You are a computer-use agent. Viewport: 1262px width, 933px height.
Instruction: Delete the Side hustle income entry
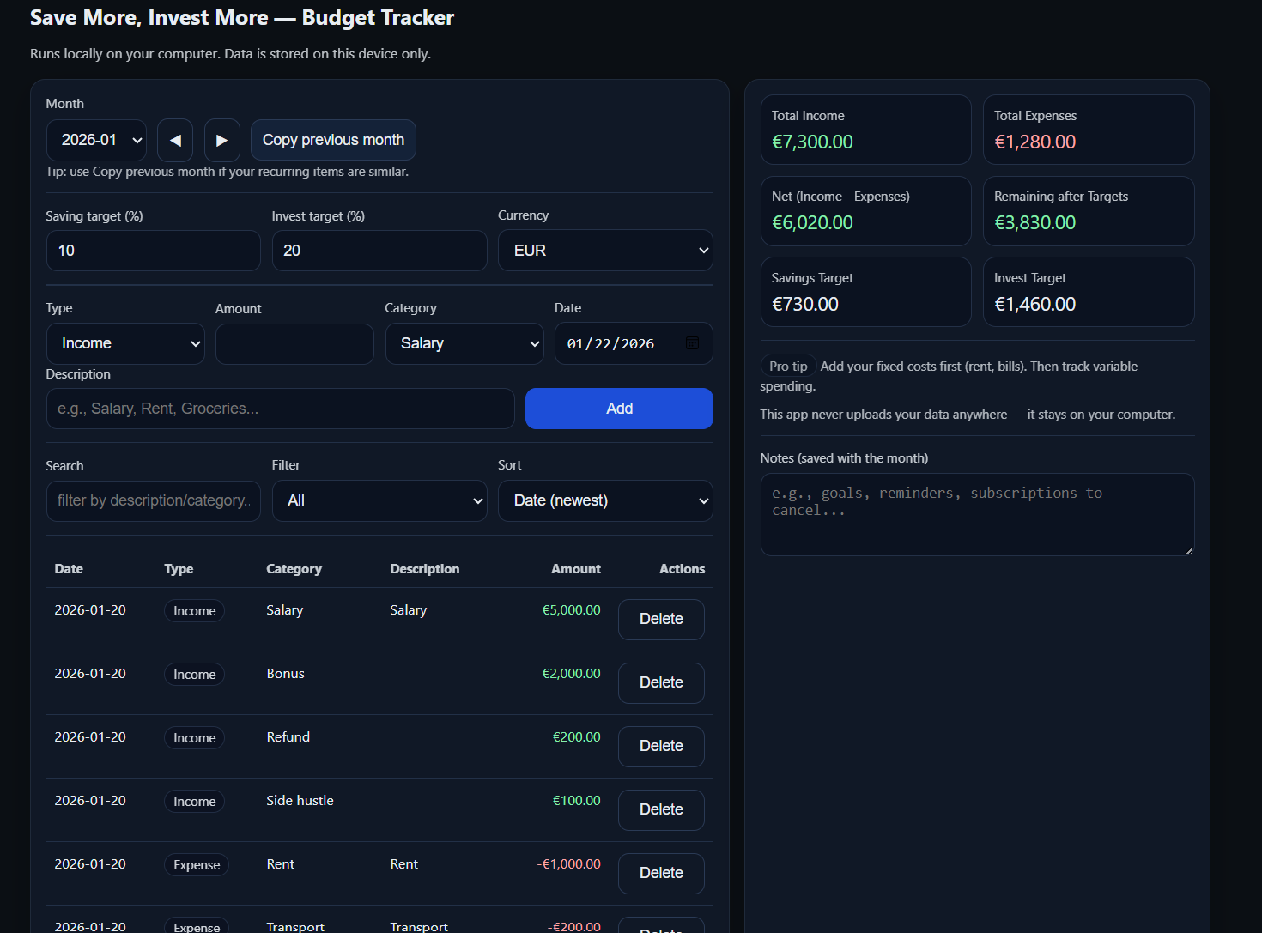click(661, 809)
